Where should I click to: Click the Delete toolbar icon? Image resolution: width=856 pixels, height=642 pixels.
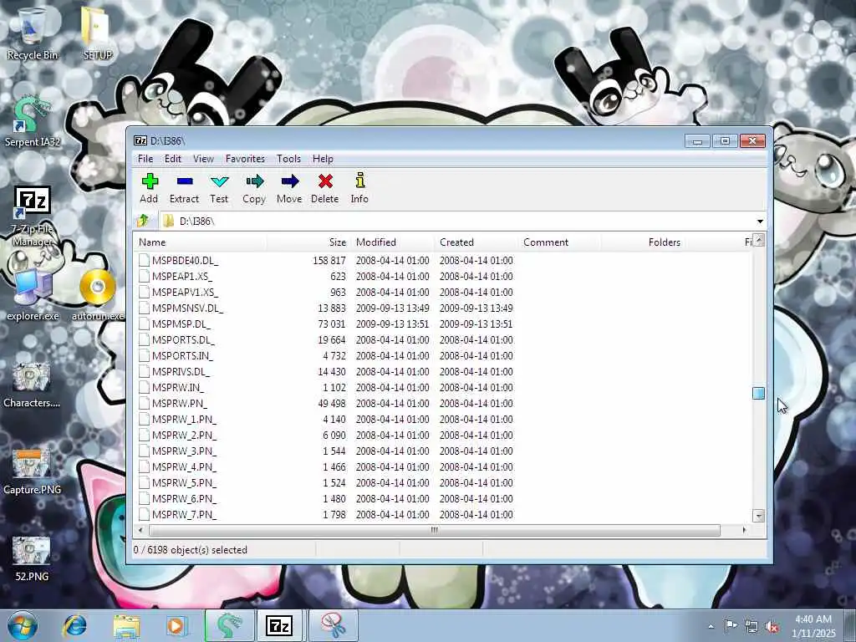(325, 181)
